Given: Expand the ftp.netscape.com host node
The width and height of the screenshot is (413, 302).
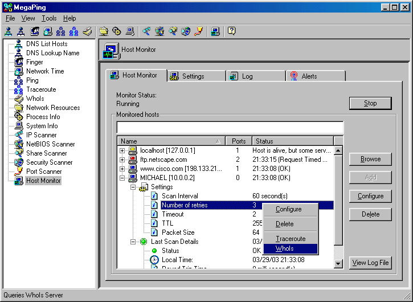Looking at the screenshot, I should 122,160.
